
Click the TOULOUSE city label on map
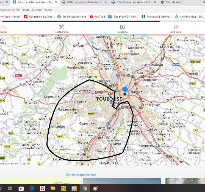click(109, 99)
